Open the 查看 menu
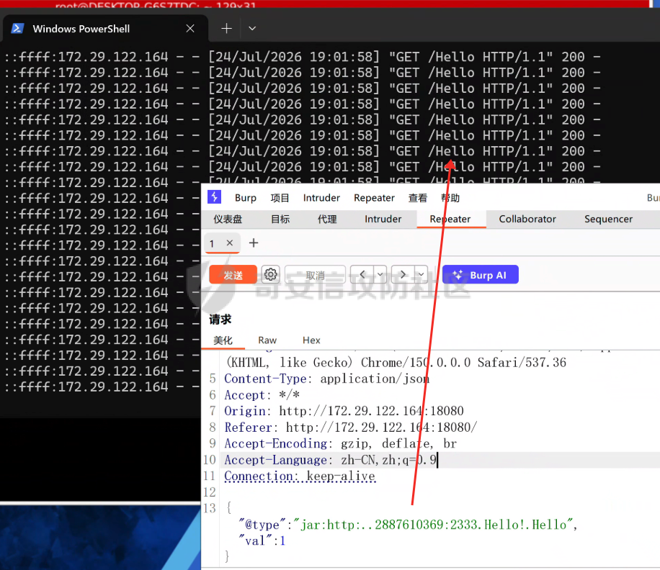660x570 pixels. (x=418, y=198)
